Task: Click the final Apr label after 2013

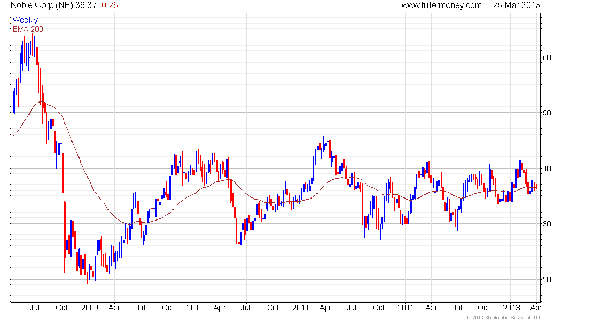Action: (536, 308)
